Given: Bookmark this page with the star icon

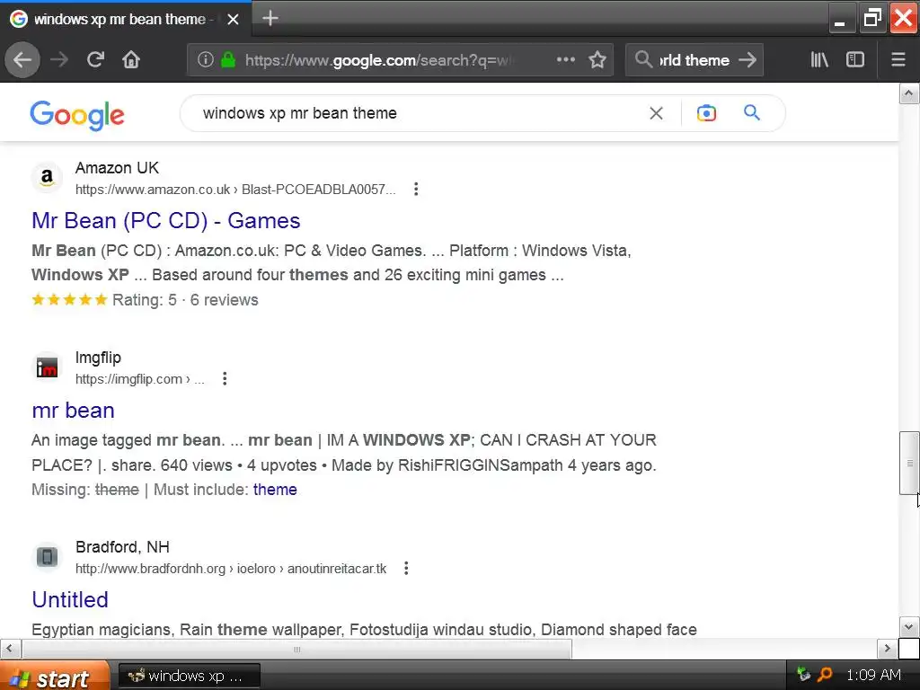Looking at the screenshot, I should click(x=597, y=60).
